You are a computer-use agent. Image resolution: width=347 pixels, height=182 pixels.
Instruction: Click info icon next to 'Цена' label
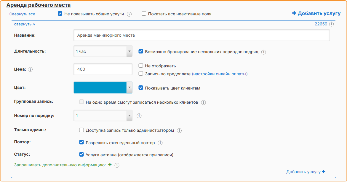tap(30, 69)
